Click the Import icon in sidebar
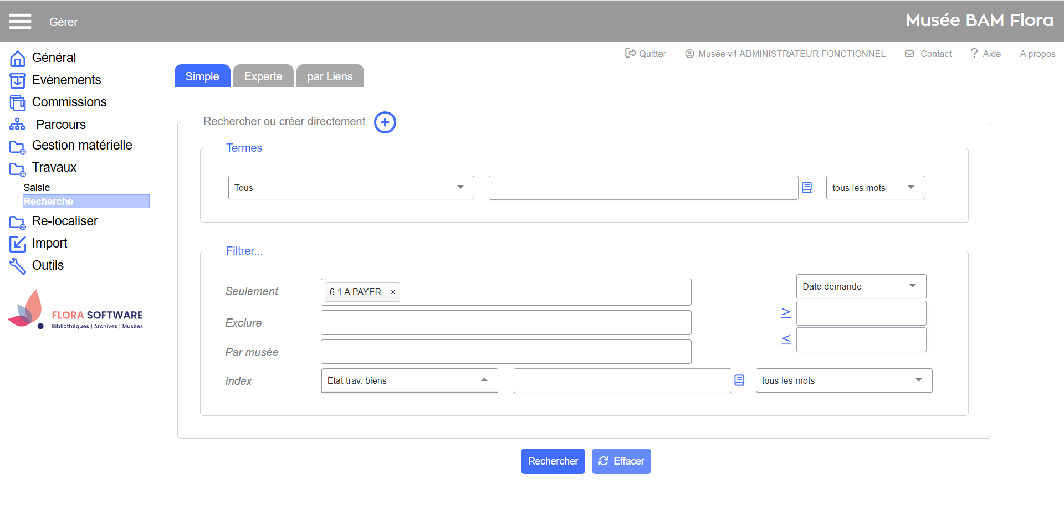The image size is (1064, 505). tap(17, 244)
